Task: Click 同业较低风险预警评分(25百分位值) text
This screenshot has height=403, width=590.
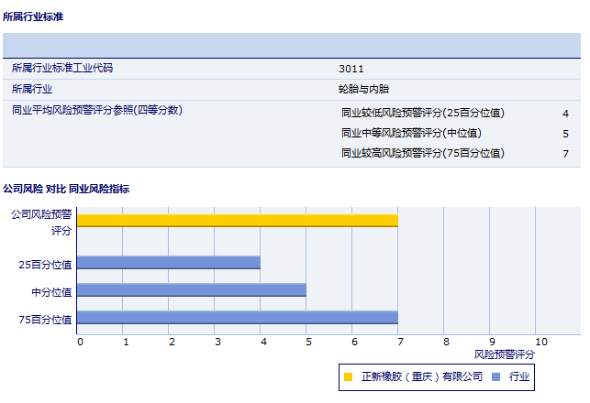Action: click(x=423, y=113)
